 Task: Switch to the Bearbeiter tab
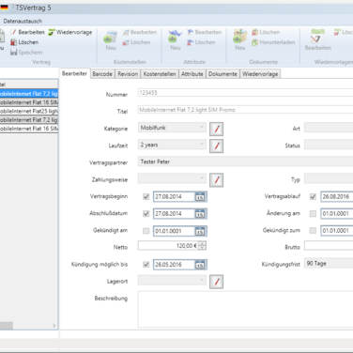coord(74,73)
